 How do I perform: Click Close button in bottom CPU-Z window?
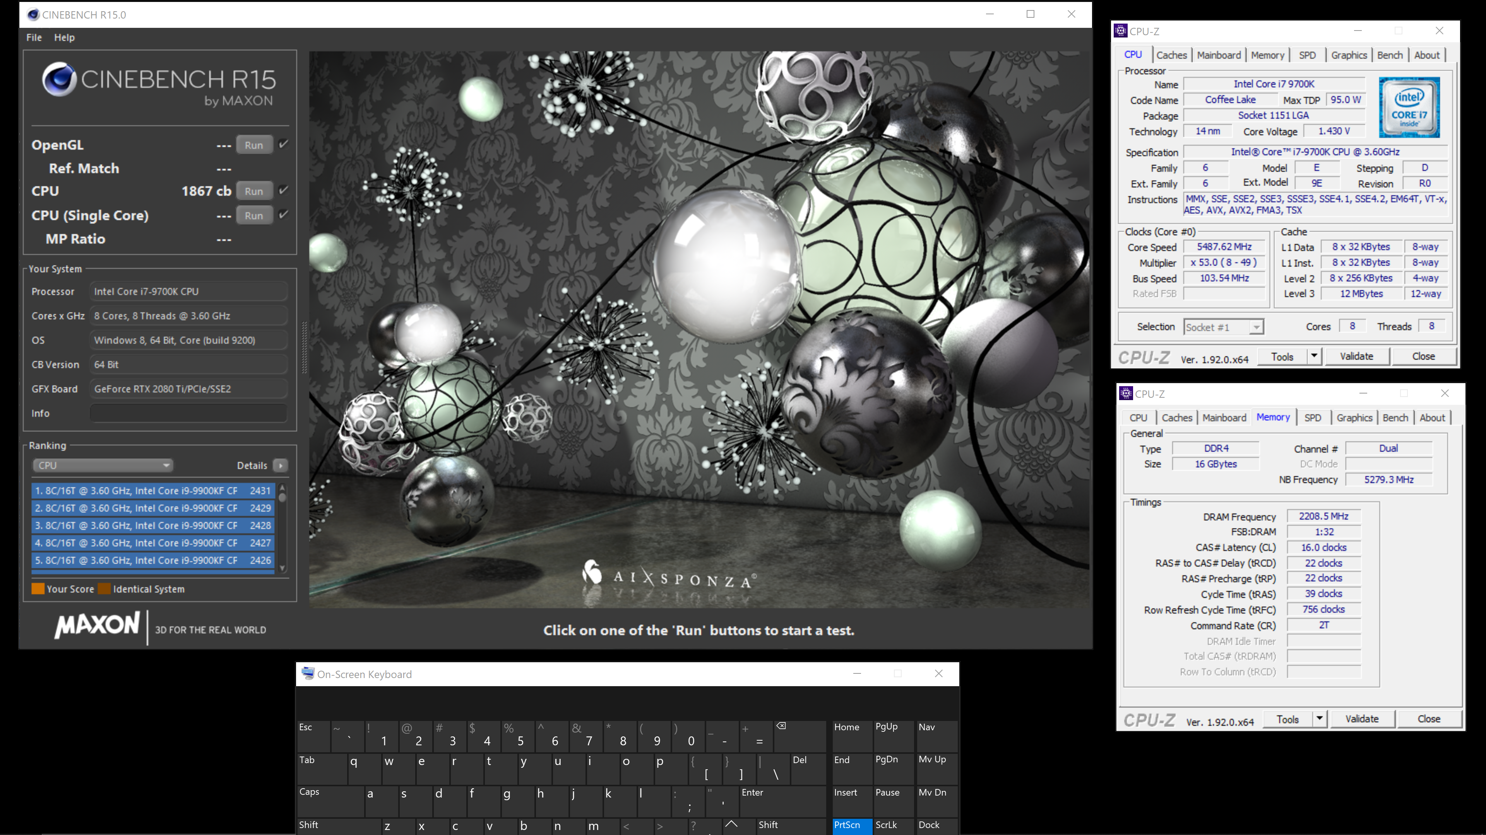1428,719
